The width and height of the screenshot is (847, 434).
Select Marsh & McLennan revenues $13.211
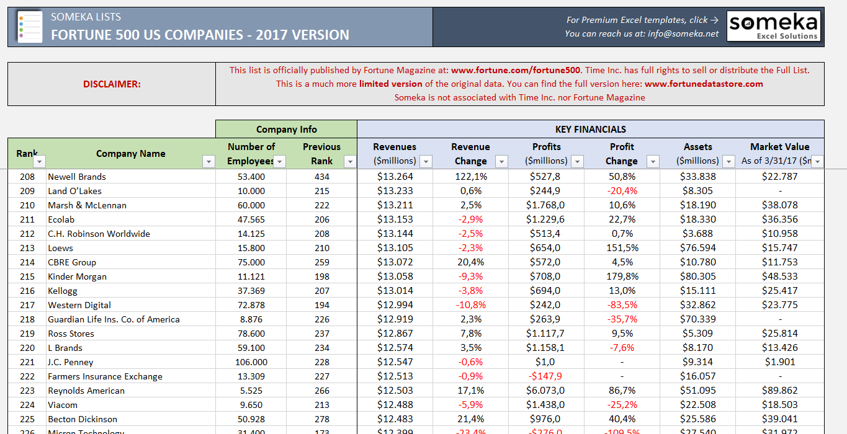pos(395,205)
